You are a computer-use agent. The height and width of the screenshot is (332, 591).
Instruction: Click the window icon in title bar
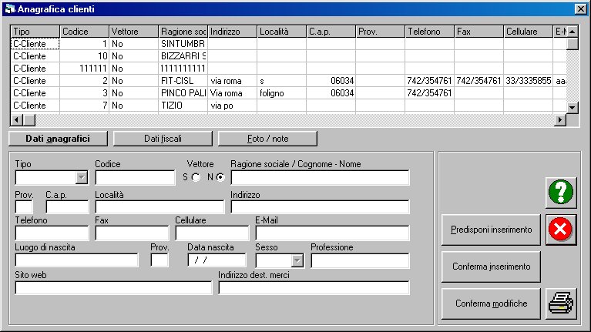pyautogui.click(x=9, y=8)
